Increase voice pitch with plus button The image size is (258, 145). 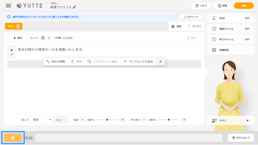[x=184, y=120]
